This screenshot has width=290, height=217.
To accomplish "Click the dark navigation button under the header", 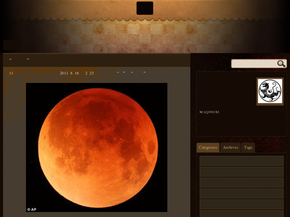I will pyautogui.click(x=10, y=45).
